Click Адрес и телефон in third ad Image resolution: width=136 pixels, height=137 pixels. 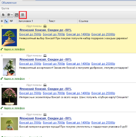point(14,108)
